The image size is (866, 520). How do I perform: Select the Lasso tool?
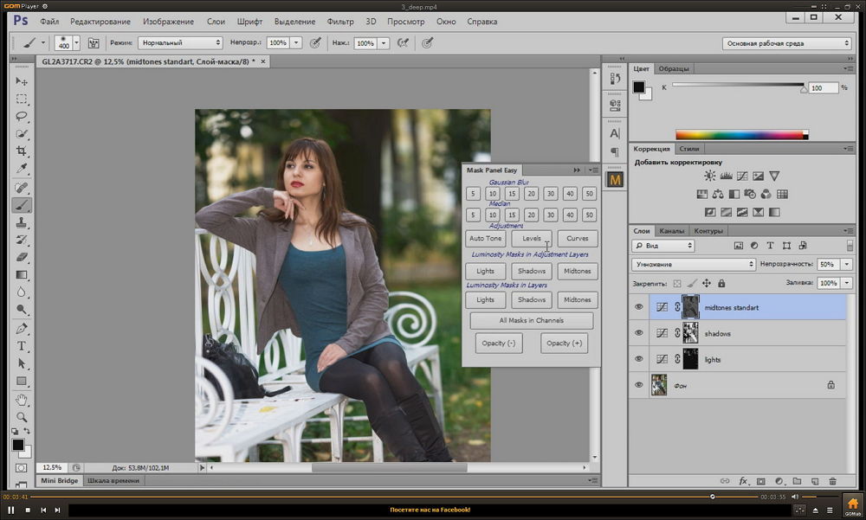coord(22,115)
